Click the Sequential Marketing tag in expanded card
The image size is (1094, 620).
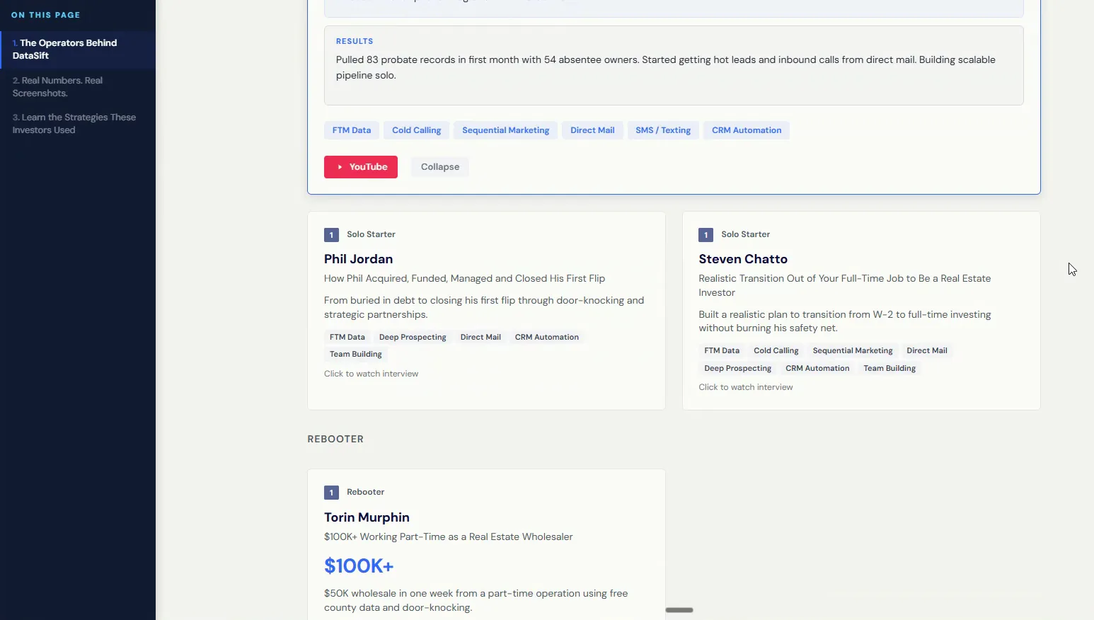[x=505, y=130]
